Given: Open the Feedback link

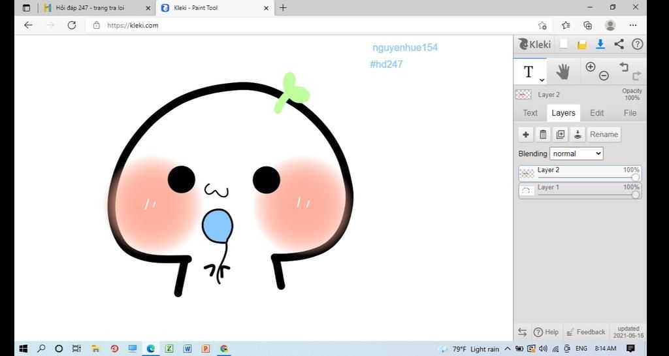Looking at the screenshot, I should tap(586, 332).
